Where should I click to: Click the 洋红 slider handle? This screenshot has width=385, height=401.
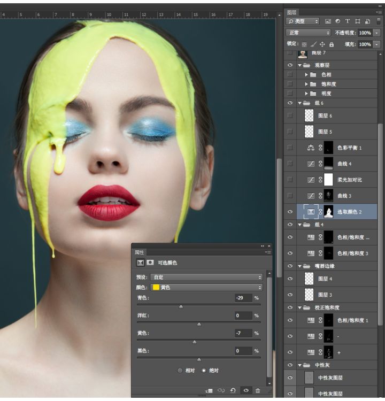click(199, 325)
